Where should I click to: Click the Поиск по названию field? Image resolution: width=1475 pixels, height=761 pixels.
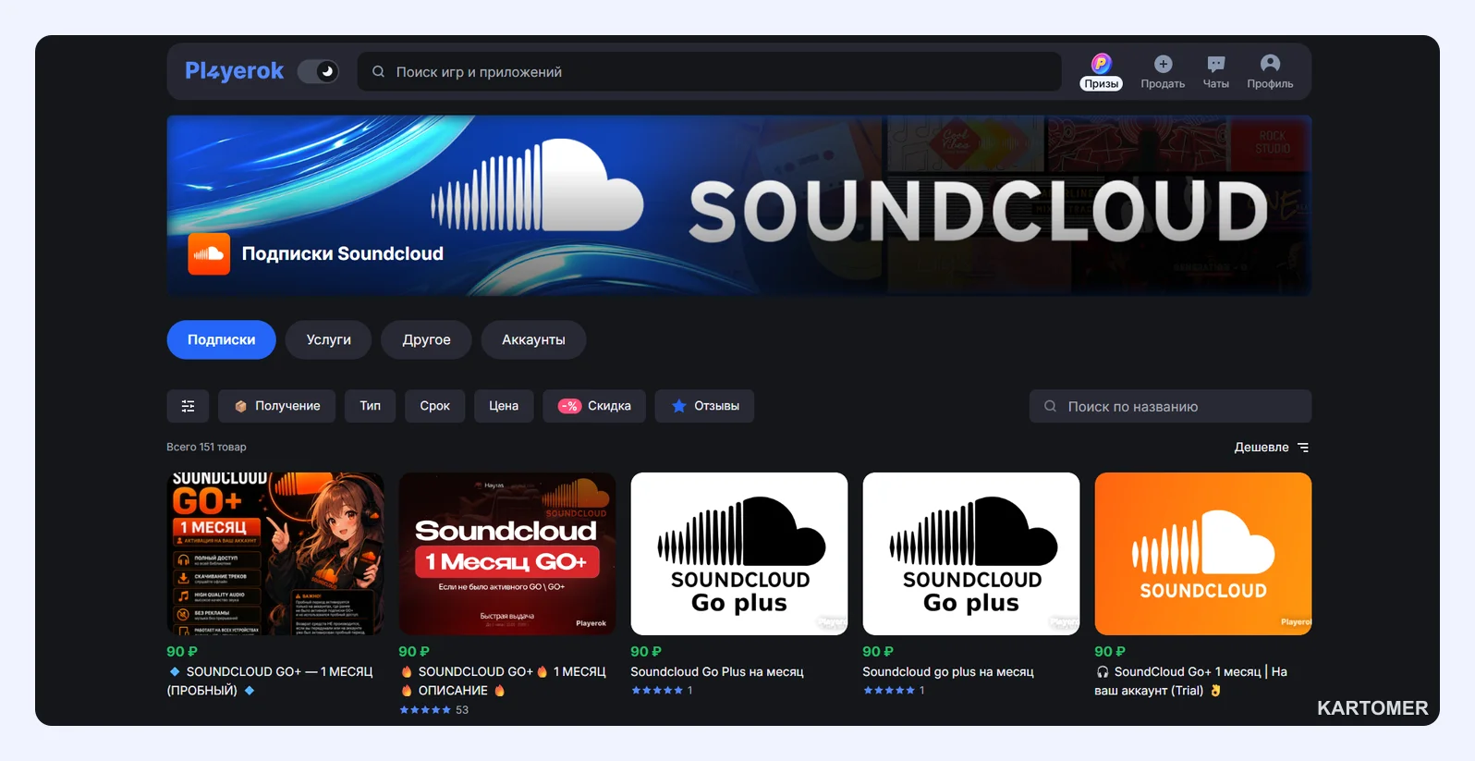click(1170, 406)
